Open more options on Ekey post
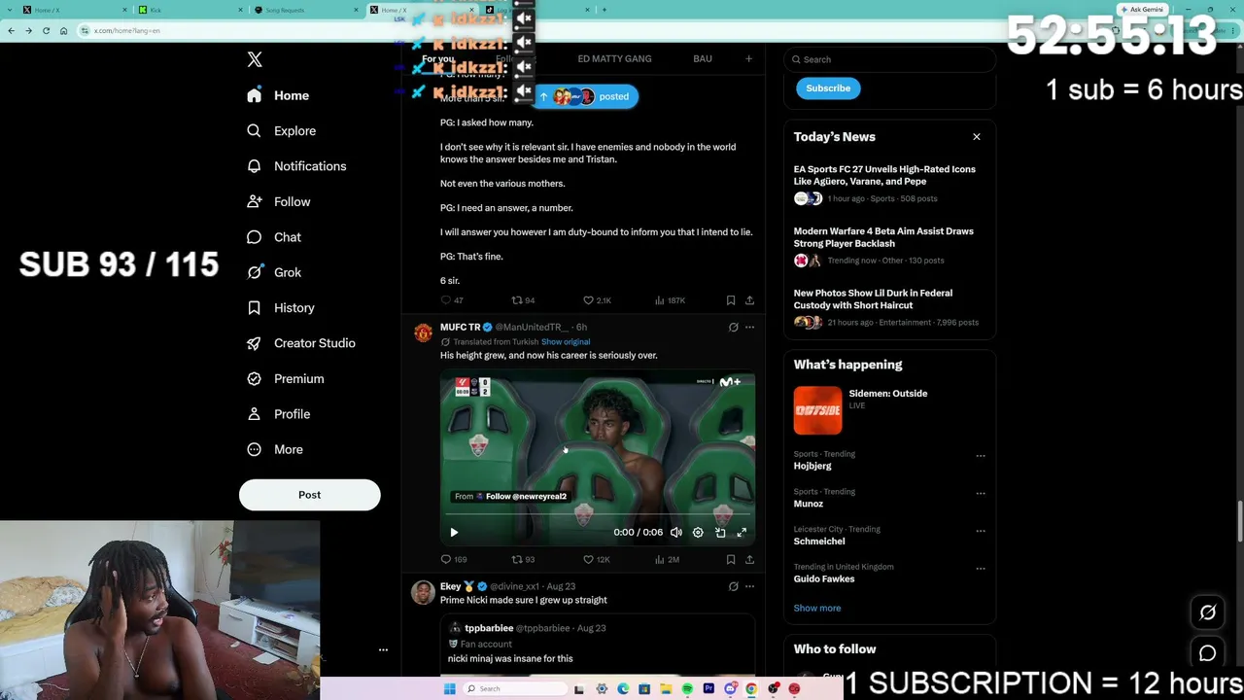 coord(749,586)
